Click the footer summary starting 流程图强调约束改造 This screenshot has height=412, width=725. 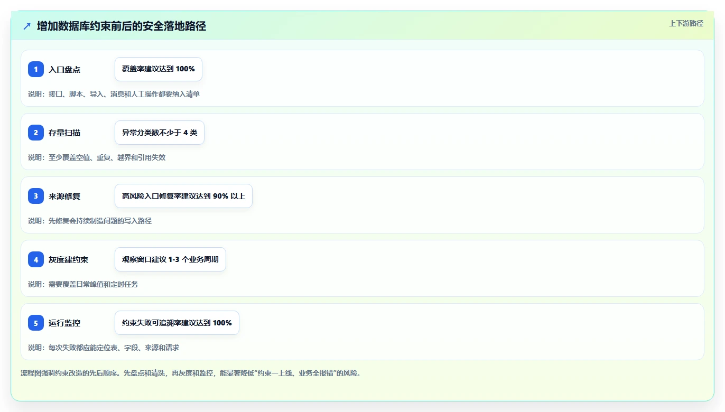191,373
